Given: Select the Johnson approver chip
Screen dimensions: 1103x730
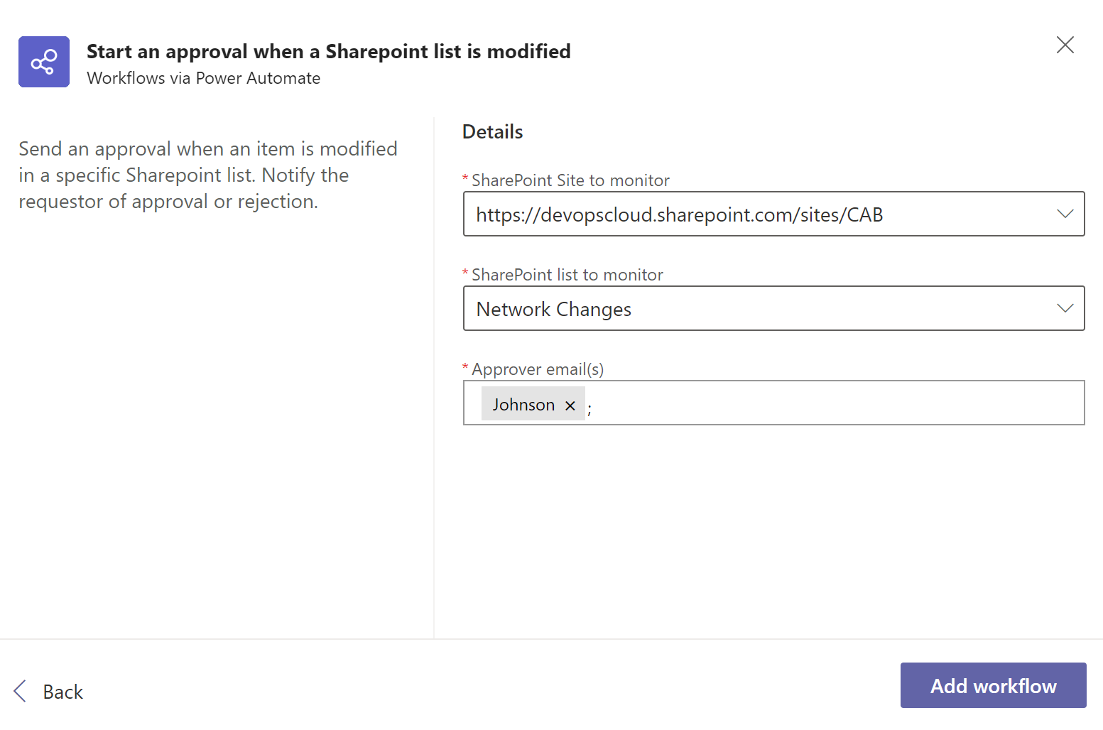Looking at the screenshot, I should pyautogui.click(x=523, y=404).
